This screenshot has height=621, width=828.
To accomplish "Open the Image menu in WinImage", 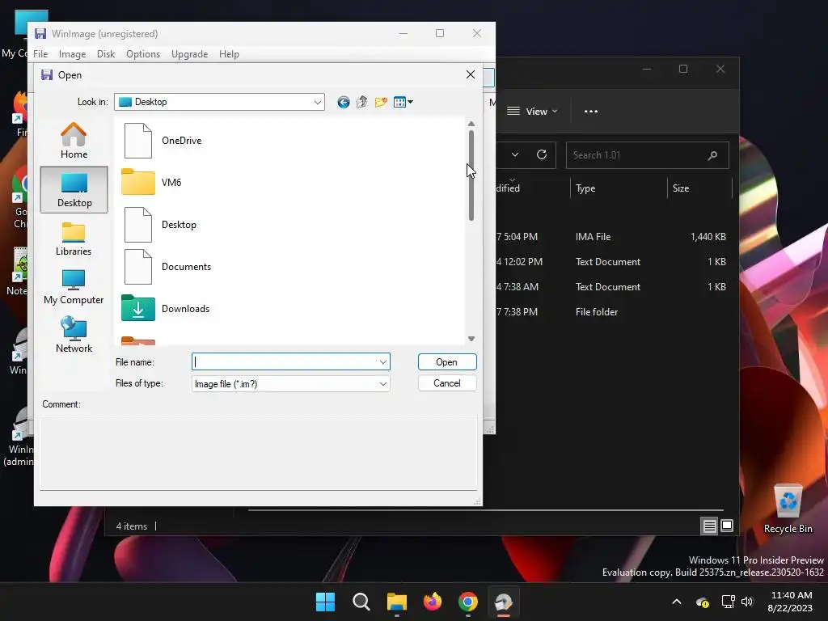I will (72, 54).
